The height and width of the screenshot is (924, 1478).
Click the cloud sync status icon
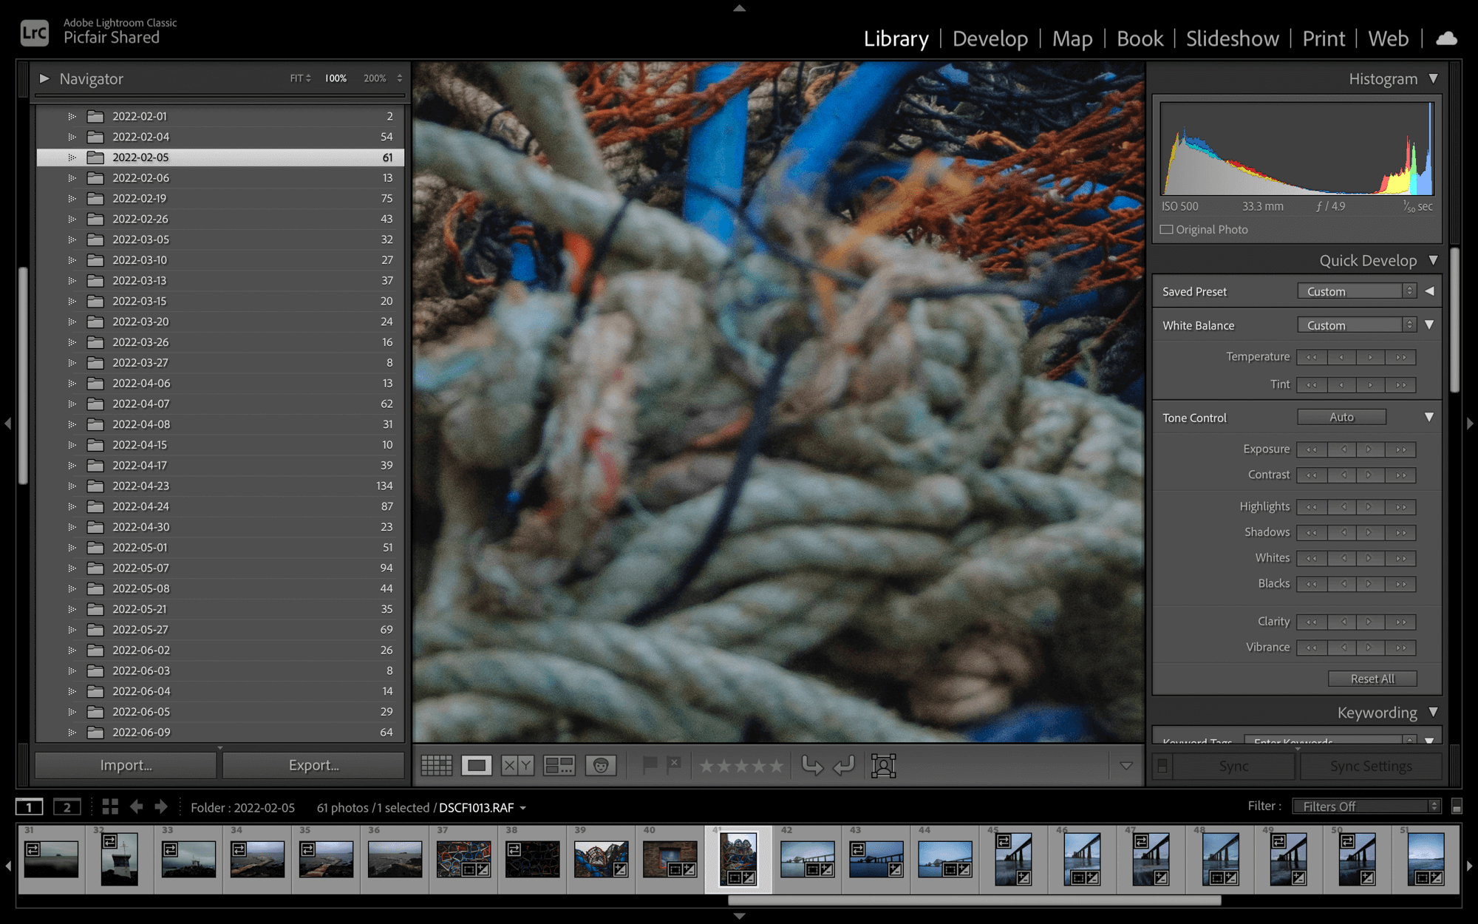1446,38
